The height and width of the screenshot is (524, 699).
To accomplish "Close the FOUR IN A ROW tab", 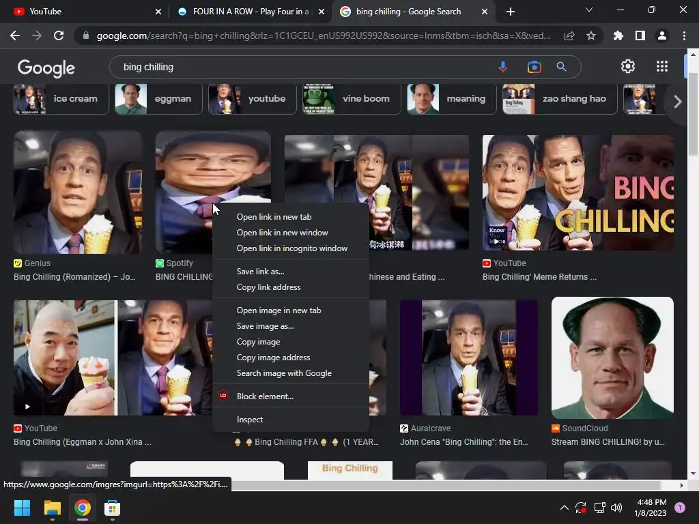I will click(321, 12).
